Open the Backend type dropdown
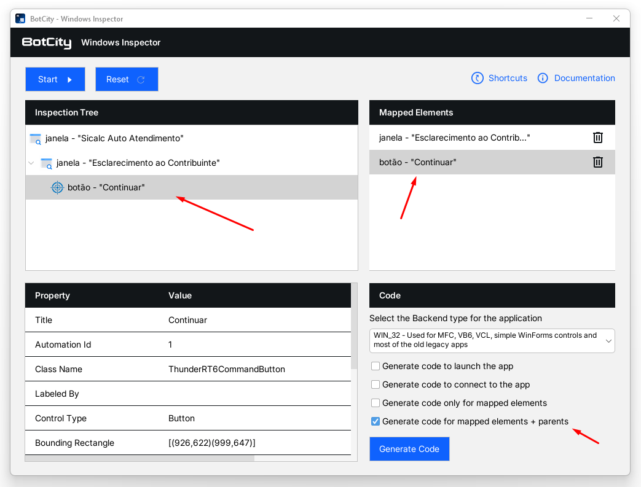The width and height of the screenshot is (641, 487). [492, 340]
